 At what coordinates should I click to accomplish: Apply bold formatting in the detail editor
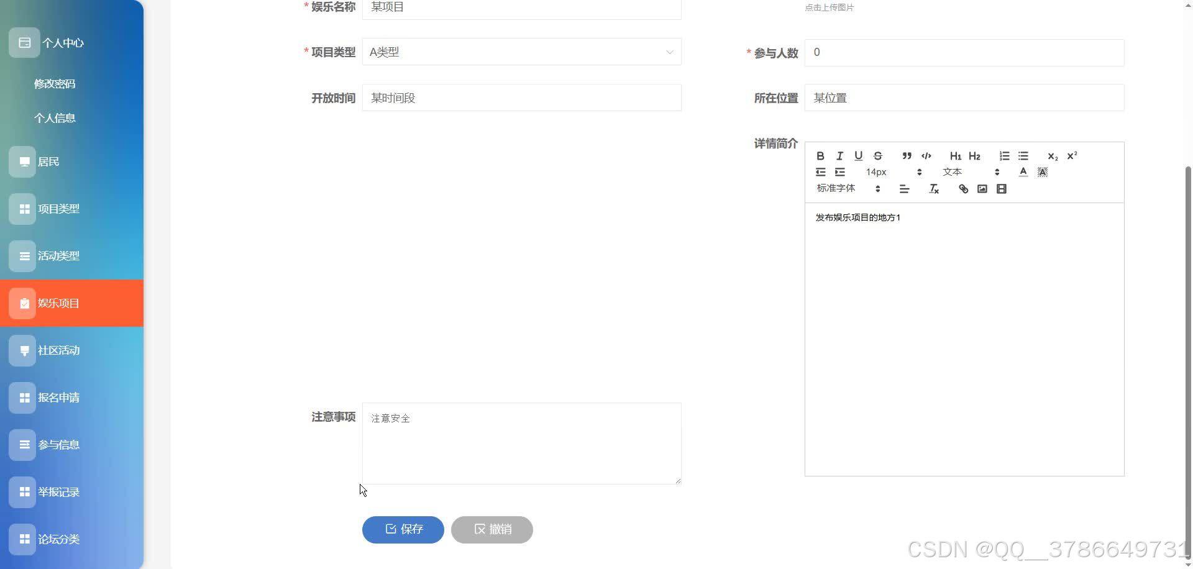pyautogui.click(x=820, y=155)
